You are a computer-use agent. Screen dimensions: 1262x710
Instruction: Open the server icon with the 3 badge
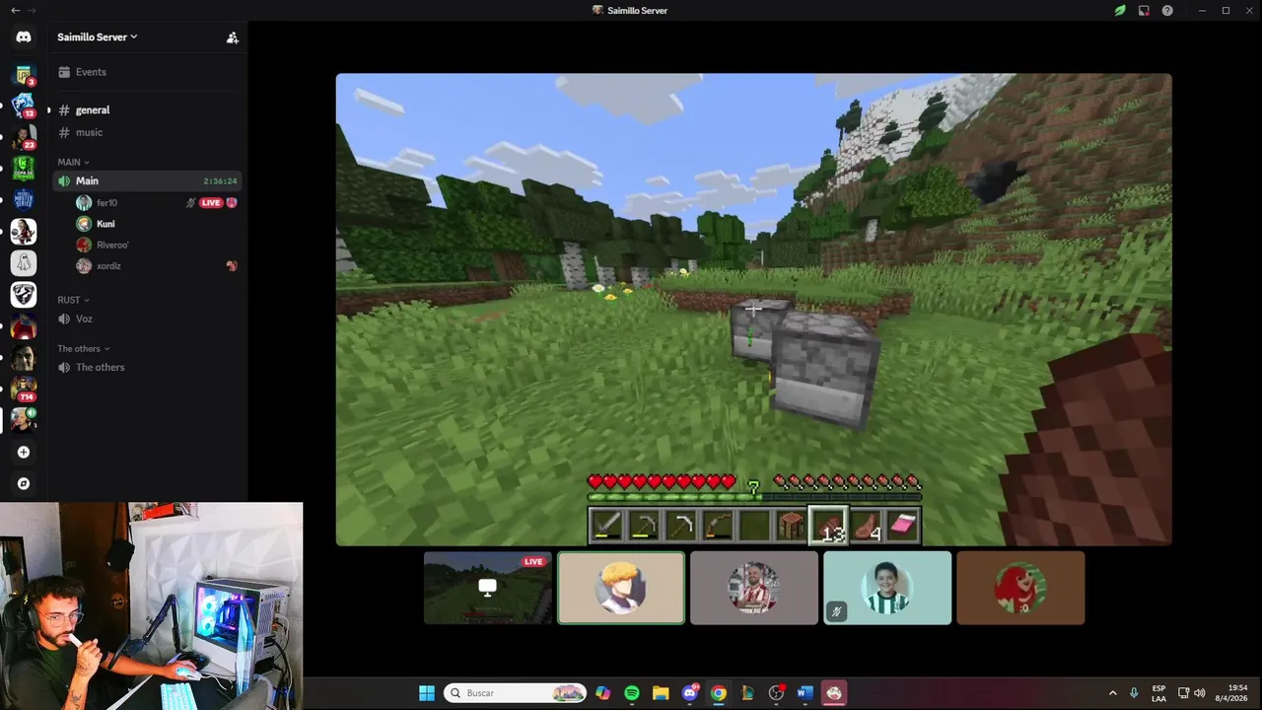coord(24,75)
